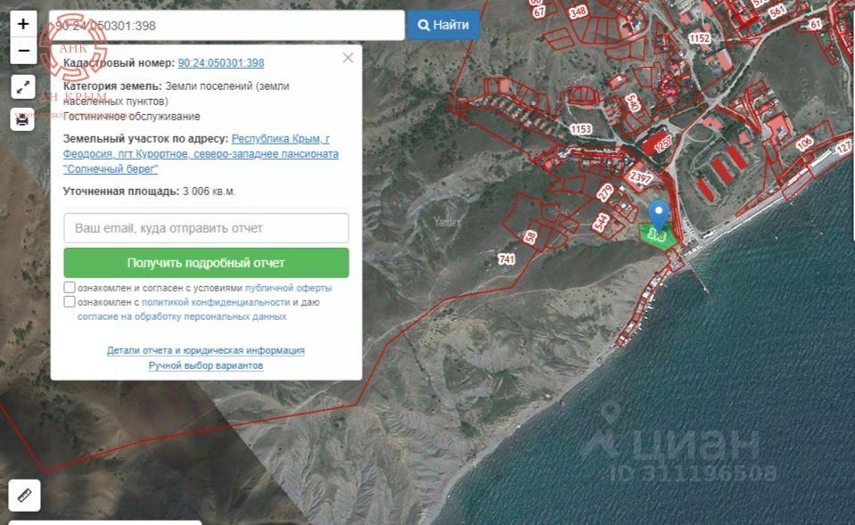Check the публичной оферты agreement checkbox
855x525 pixels.
(70, 287)
